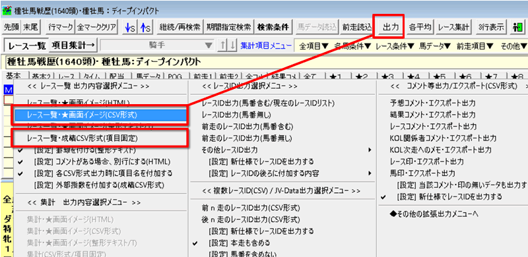Open the 前走項目▼ dropdown
This screenshot has height=257, width=528.
pyautogui.click(x=475, y=46)
